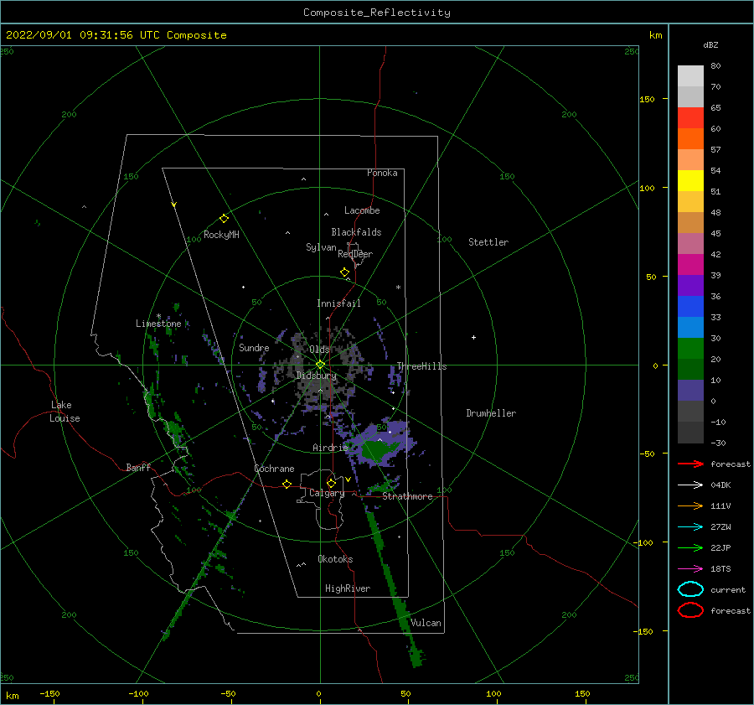Click the 18TS legend label

click(x=720, y=569)
